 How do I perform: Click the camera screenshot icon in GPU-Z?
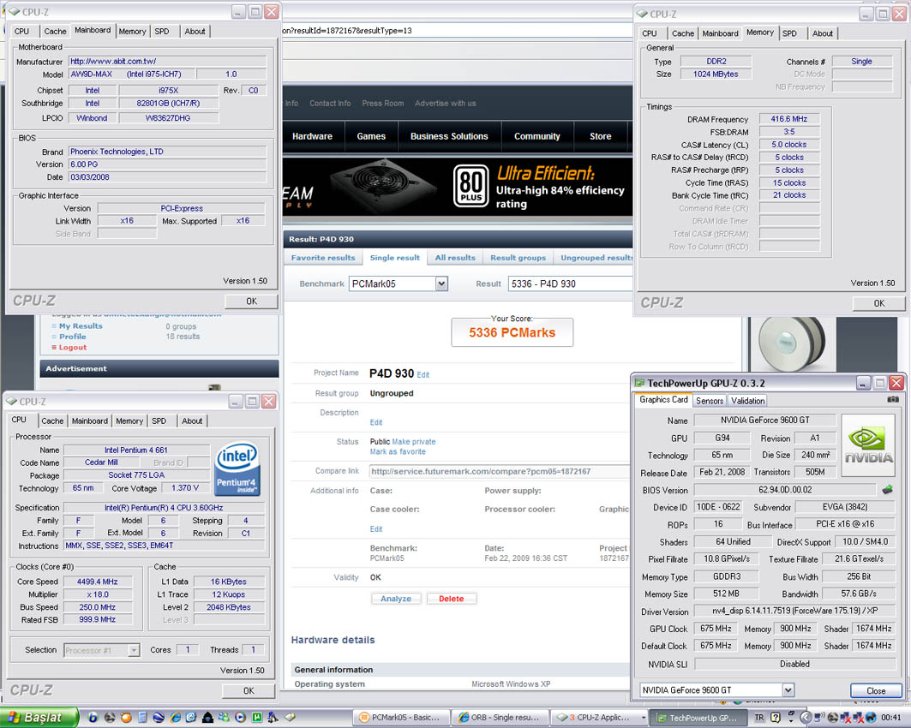892,399
